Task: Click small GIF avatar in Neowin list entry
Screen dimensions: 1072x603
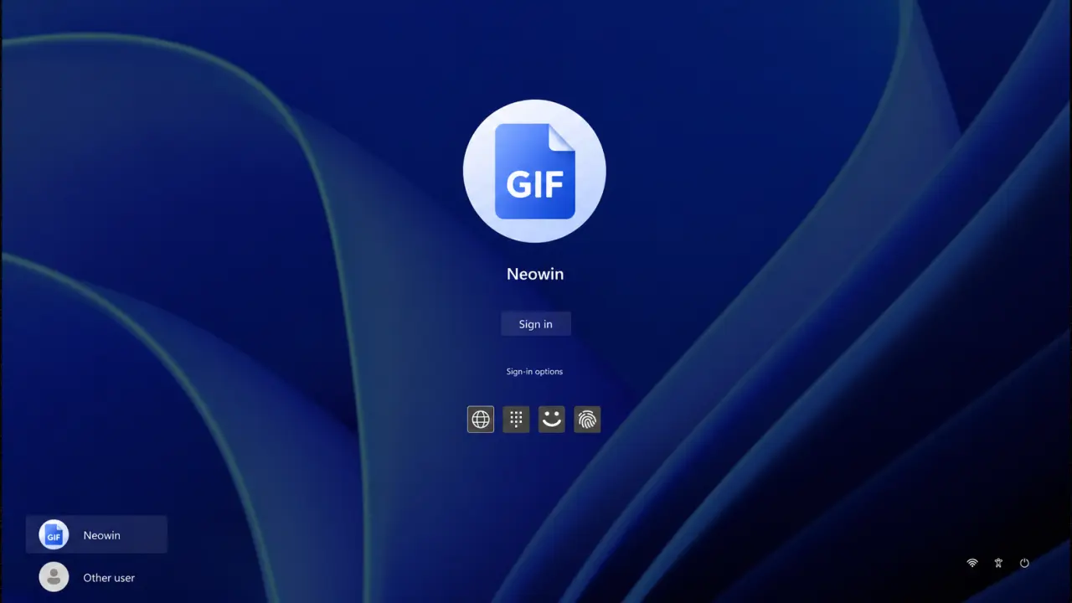Action: (54, 534)
